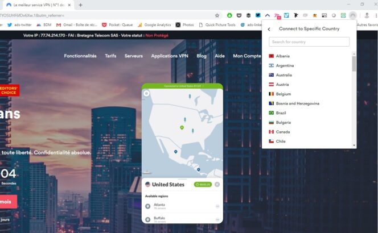Click the Mexico map pin
This screenshot has width=378, height=233.
176,152
